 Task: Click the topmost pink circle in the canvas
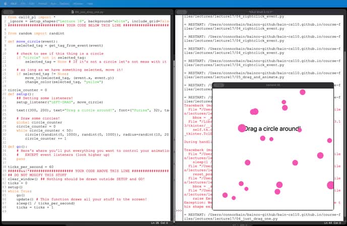click(x=303, y=92)
